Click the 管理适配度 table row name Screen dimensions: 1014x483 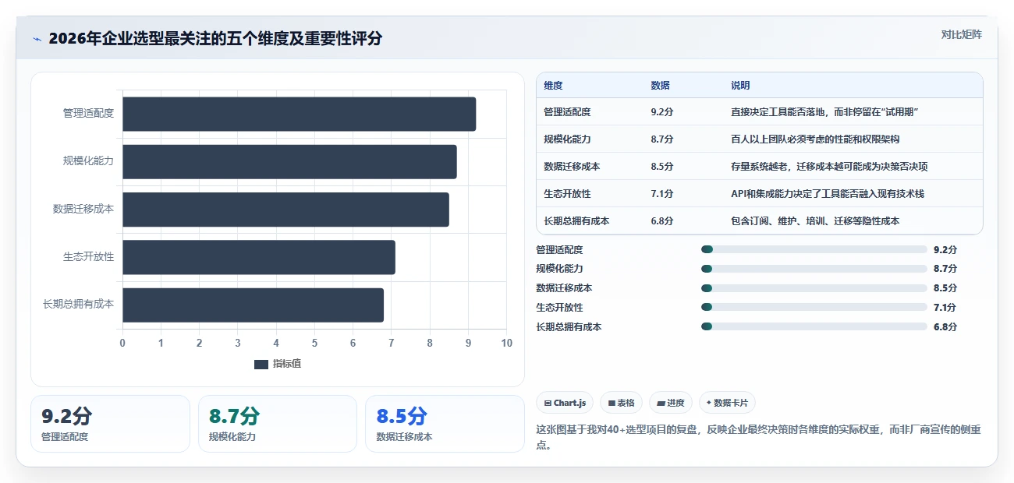567,112
